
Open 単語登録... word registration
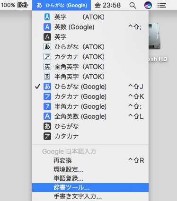pyautogui.click(x=90, y=178)
